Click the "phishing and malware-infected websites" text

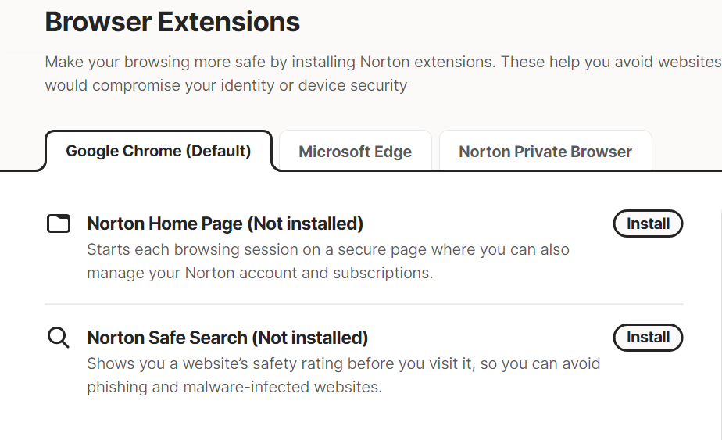[234, 387]
